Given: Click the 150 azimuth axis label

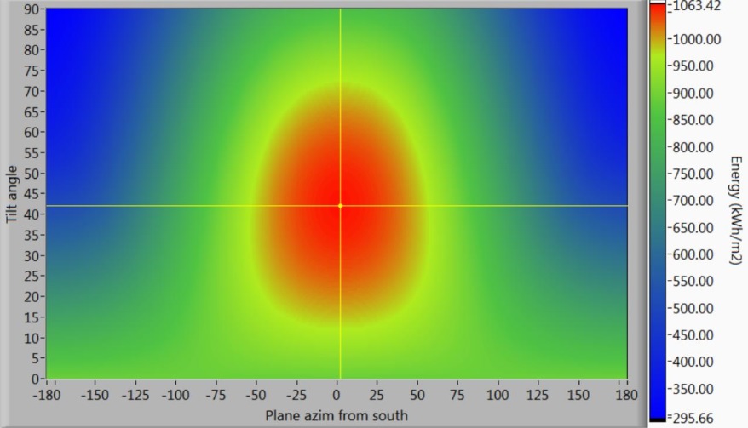Looking at the screenshot, I should (x=578, y=395).
